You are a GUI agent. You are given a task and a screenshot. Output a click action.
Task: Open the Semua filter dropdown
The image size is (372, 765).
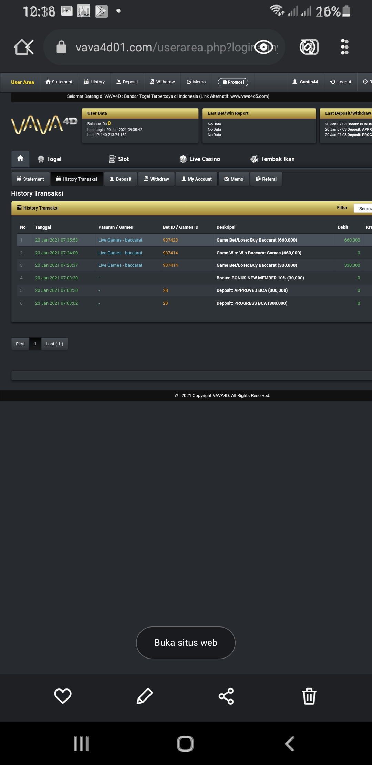(363, 208)
